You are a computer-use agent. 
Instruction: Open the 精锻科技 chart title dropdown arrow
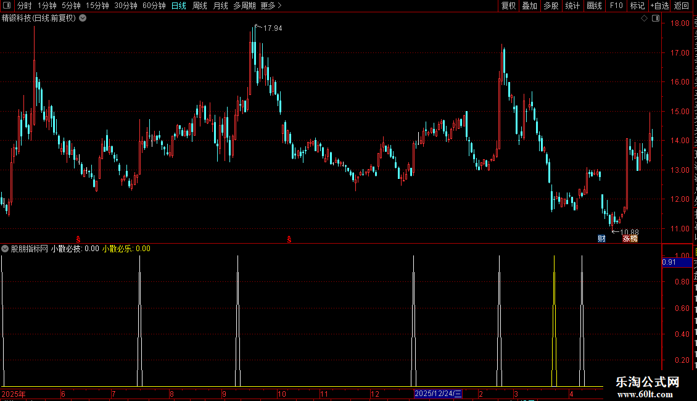click(83, 19)
